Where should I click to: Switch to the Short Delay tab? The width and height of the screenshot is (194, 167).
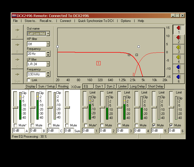[156, 86]
